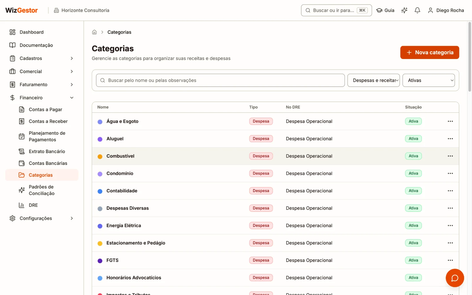Open the Guia help link
The image size is (472, 295).
click(385, 10)
